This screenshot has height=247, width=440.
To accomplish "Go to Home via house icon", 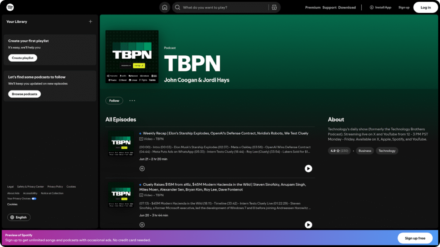I will point(165,7).
